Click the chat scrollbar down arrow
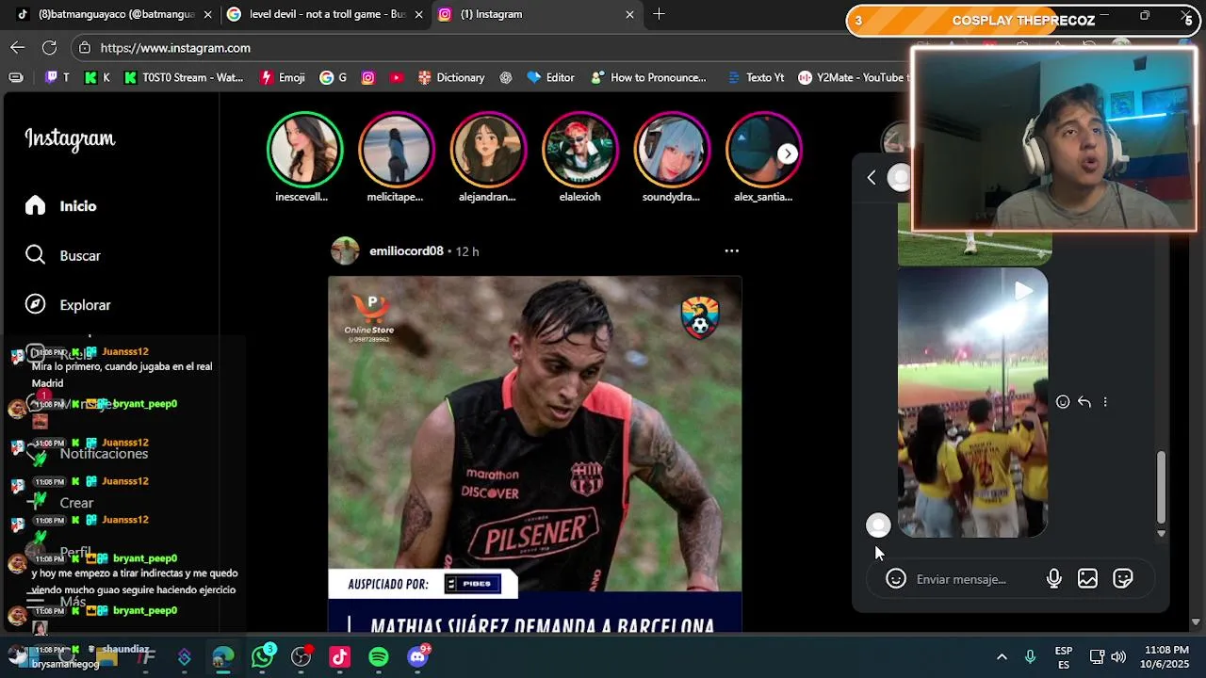The height and width of the screenshot is (678, 1206). (1161, 533)
